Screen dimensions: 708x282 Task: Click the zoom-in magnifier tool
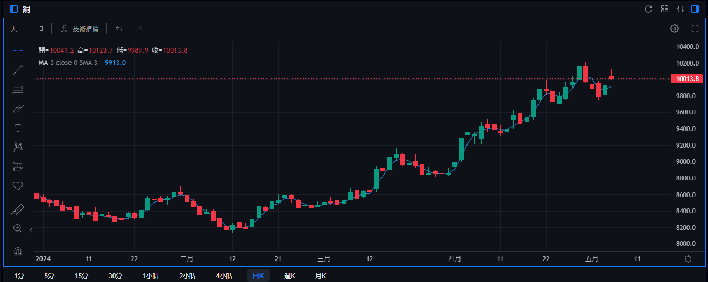(18, 228)
